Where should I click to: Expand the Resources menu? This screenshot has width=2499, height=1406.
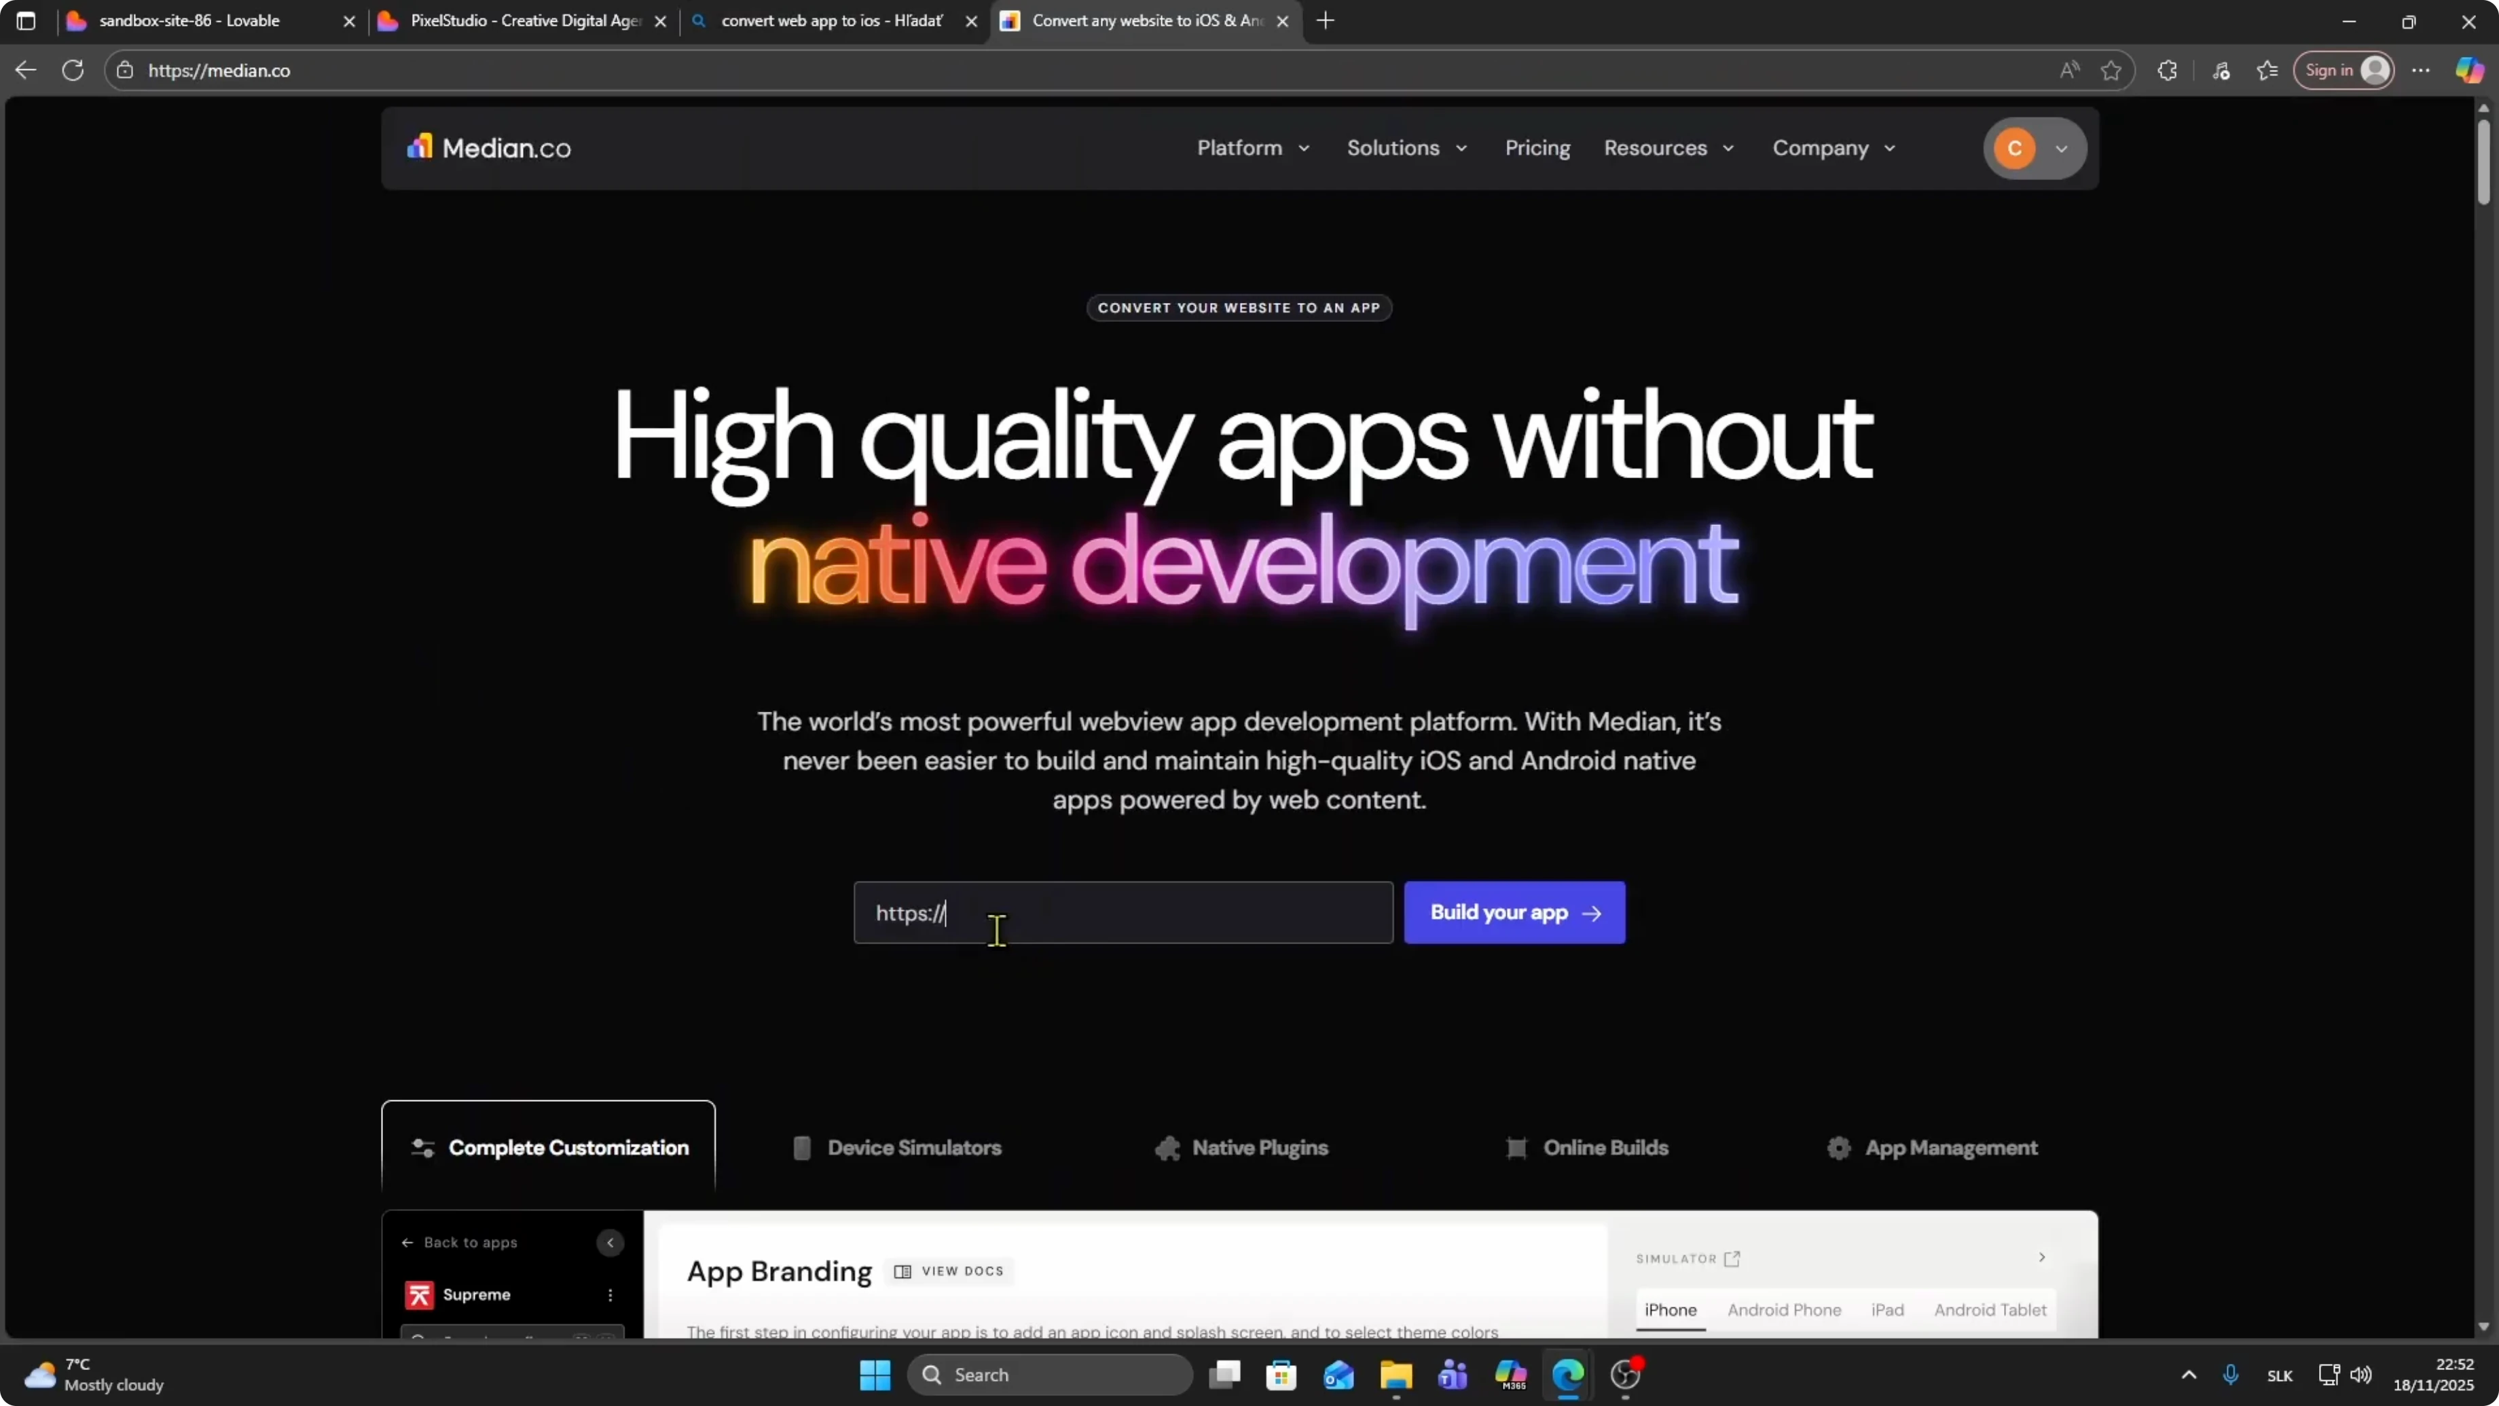point(1668,147)
